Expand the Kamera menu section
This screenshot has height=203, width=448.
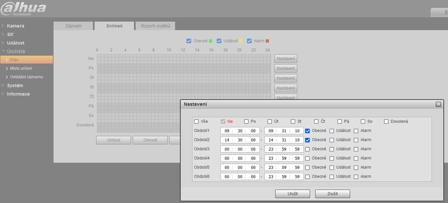(15, 26)
